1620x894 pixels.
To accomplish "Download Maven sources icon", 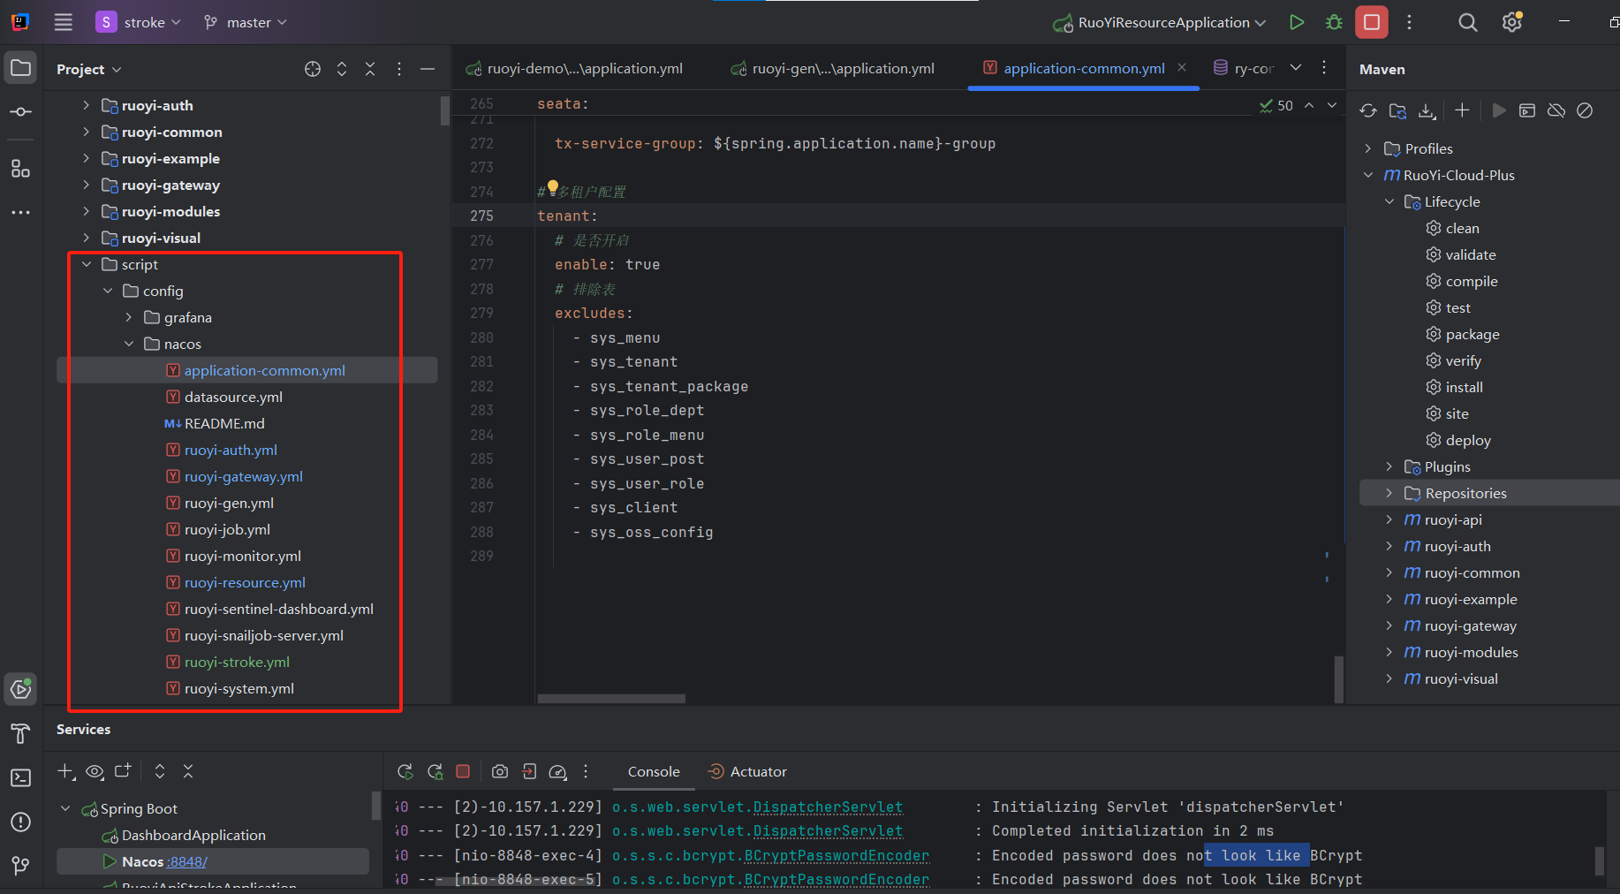I will (1427, 110).
